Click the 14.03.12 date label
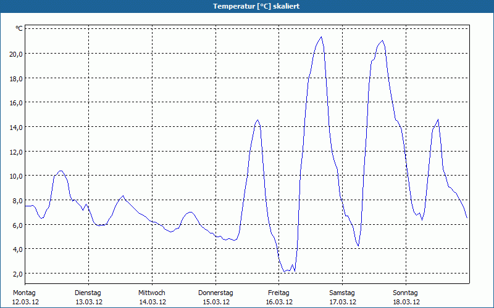The height and width of the screenshot is (308, 494). (x=153, y=302)
